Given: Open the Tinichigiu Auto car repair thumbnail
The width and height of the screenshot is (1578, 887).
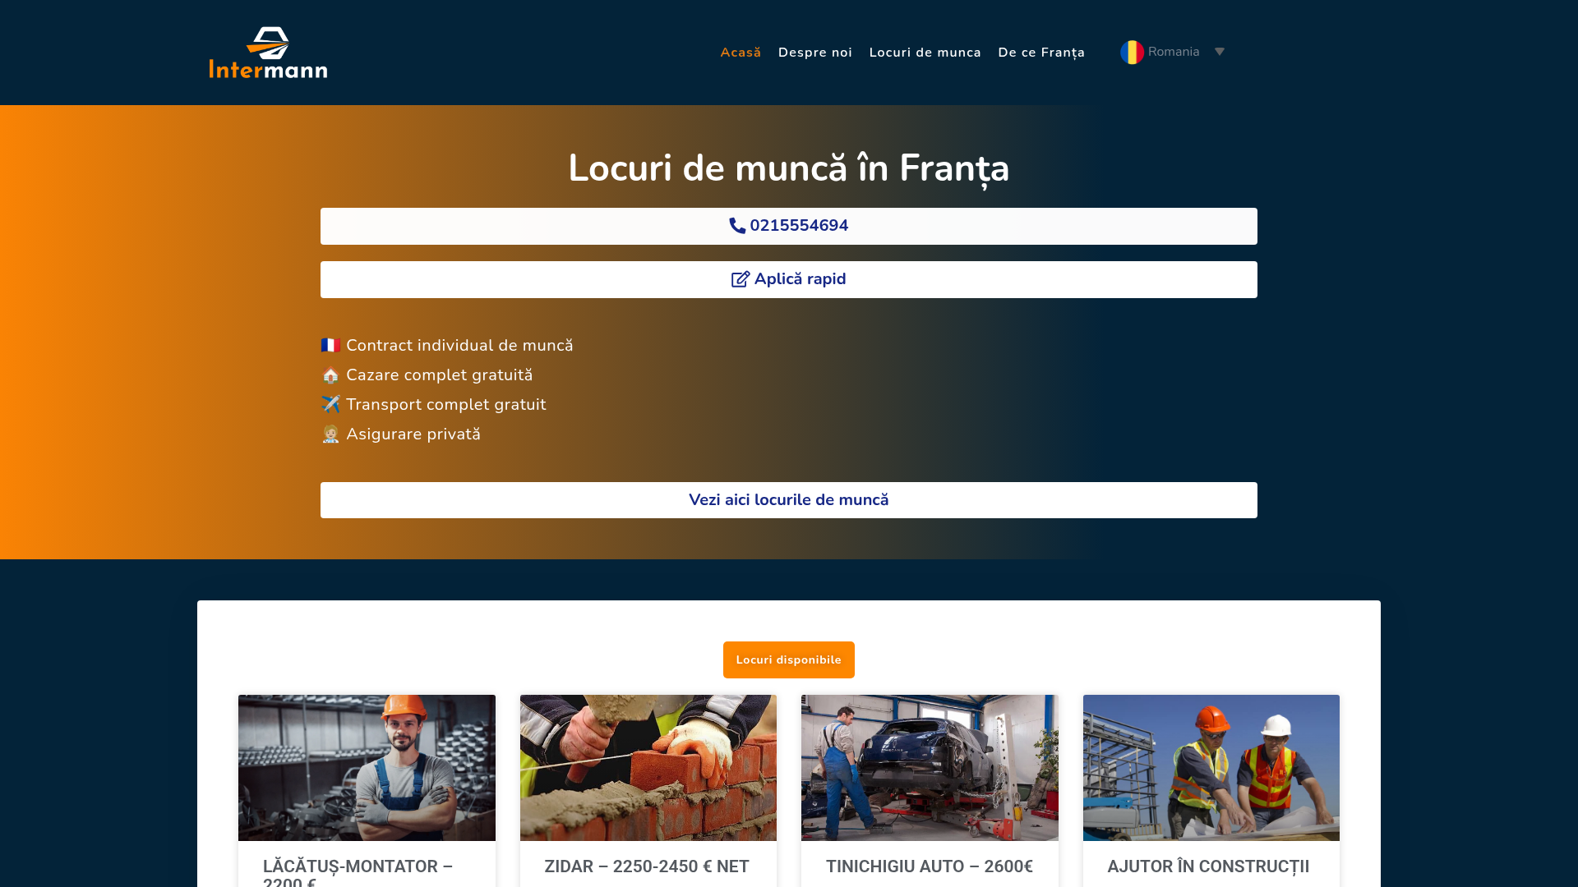Looking at the screenshot, I should (x=930, y=768).
